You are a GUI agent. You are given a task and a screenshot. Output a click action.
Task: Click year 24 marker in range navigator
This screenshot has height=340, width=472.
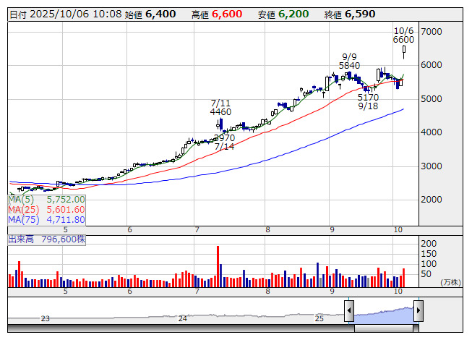(183, 318)
